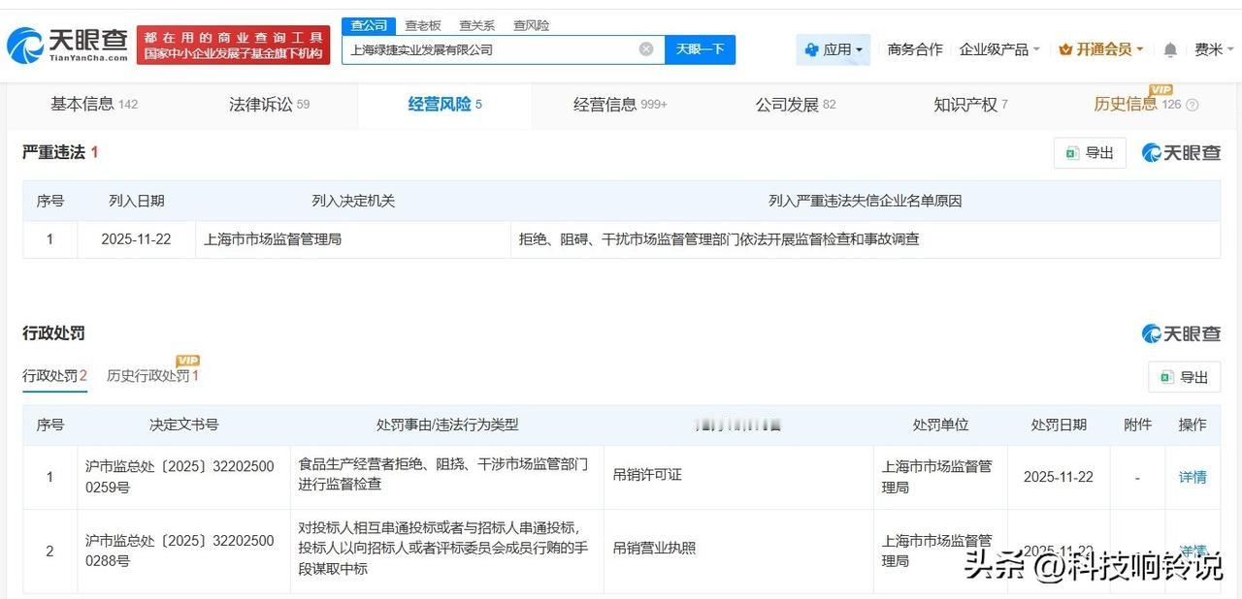Open the notification bell
Image resolution: width=1242 pixels, height=599 pixels.
[x=1170, y=49]
